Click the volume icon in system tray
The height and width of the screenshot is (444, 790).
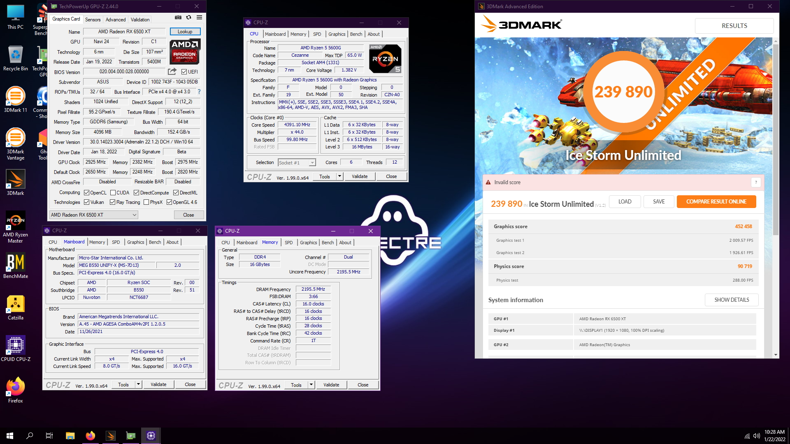click(x=756, y=436)
